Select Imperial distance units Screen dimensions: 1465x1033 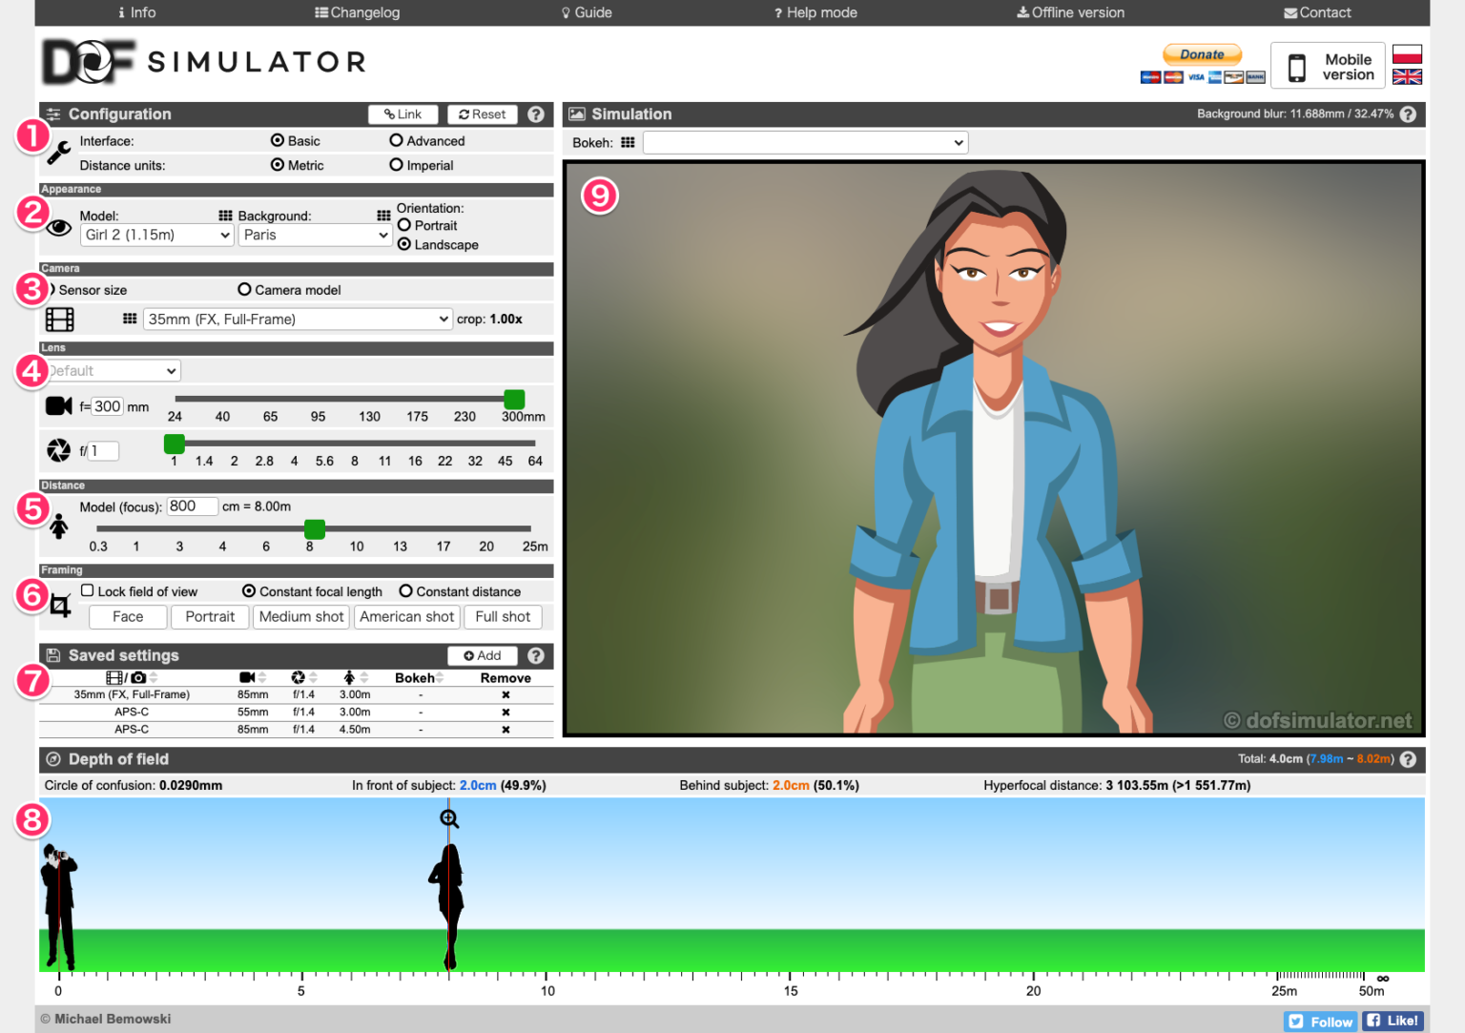(x=397, y=165)
